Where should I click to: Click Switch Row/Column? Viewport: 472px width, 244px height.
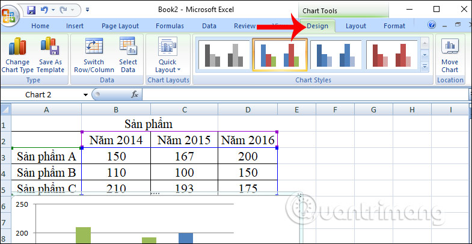tap(94, 55)
